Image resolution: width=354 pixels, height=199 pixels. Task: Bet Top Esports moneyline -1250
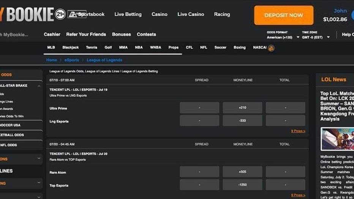pyautogui.click(x=242, y=185)
